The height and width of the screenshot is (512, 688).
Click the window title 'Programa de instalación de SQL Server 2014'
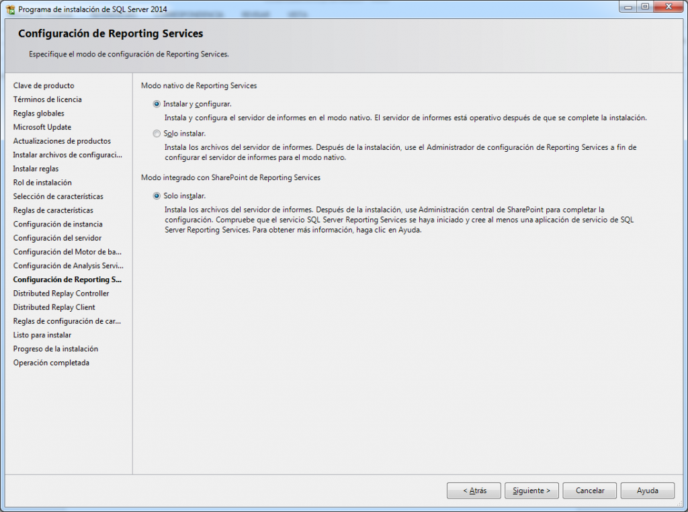pos(93,9)
